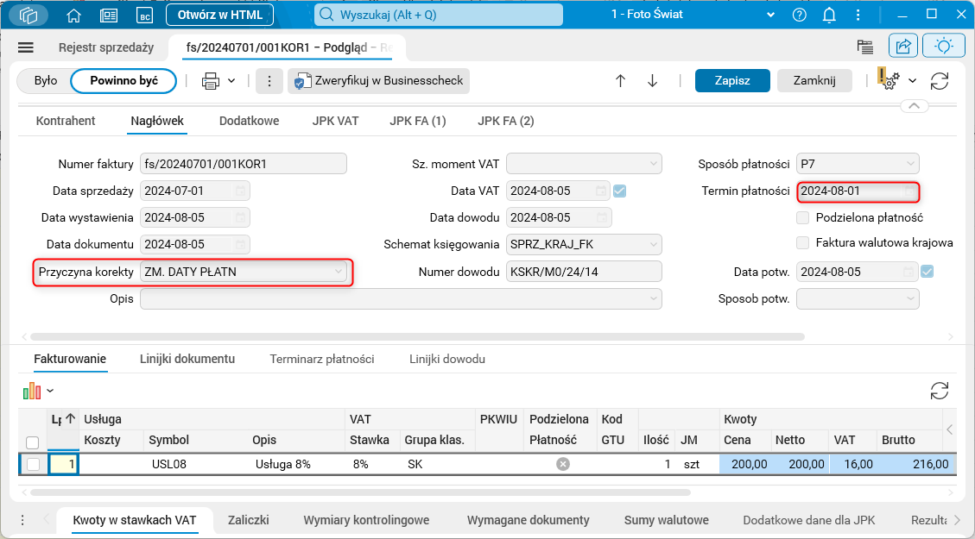Screen dimensions: 975x539
Task: Switch to Dodatkowe tab
Action: pyautogui.click(x=249, y=121)
